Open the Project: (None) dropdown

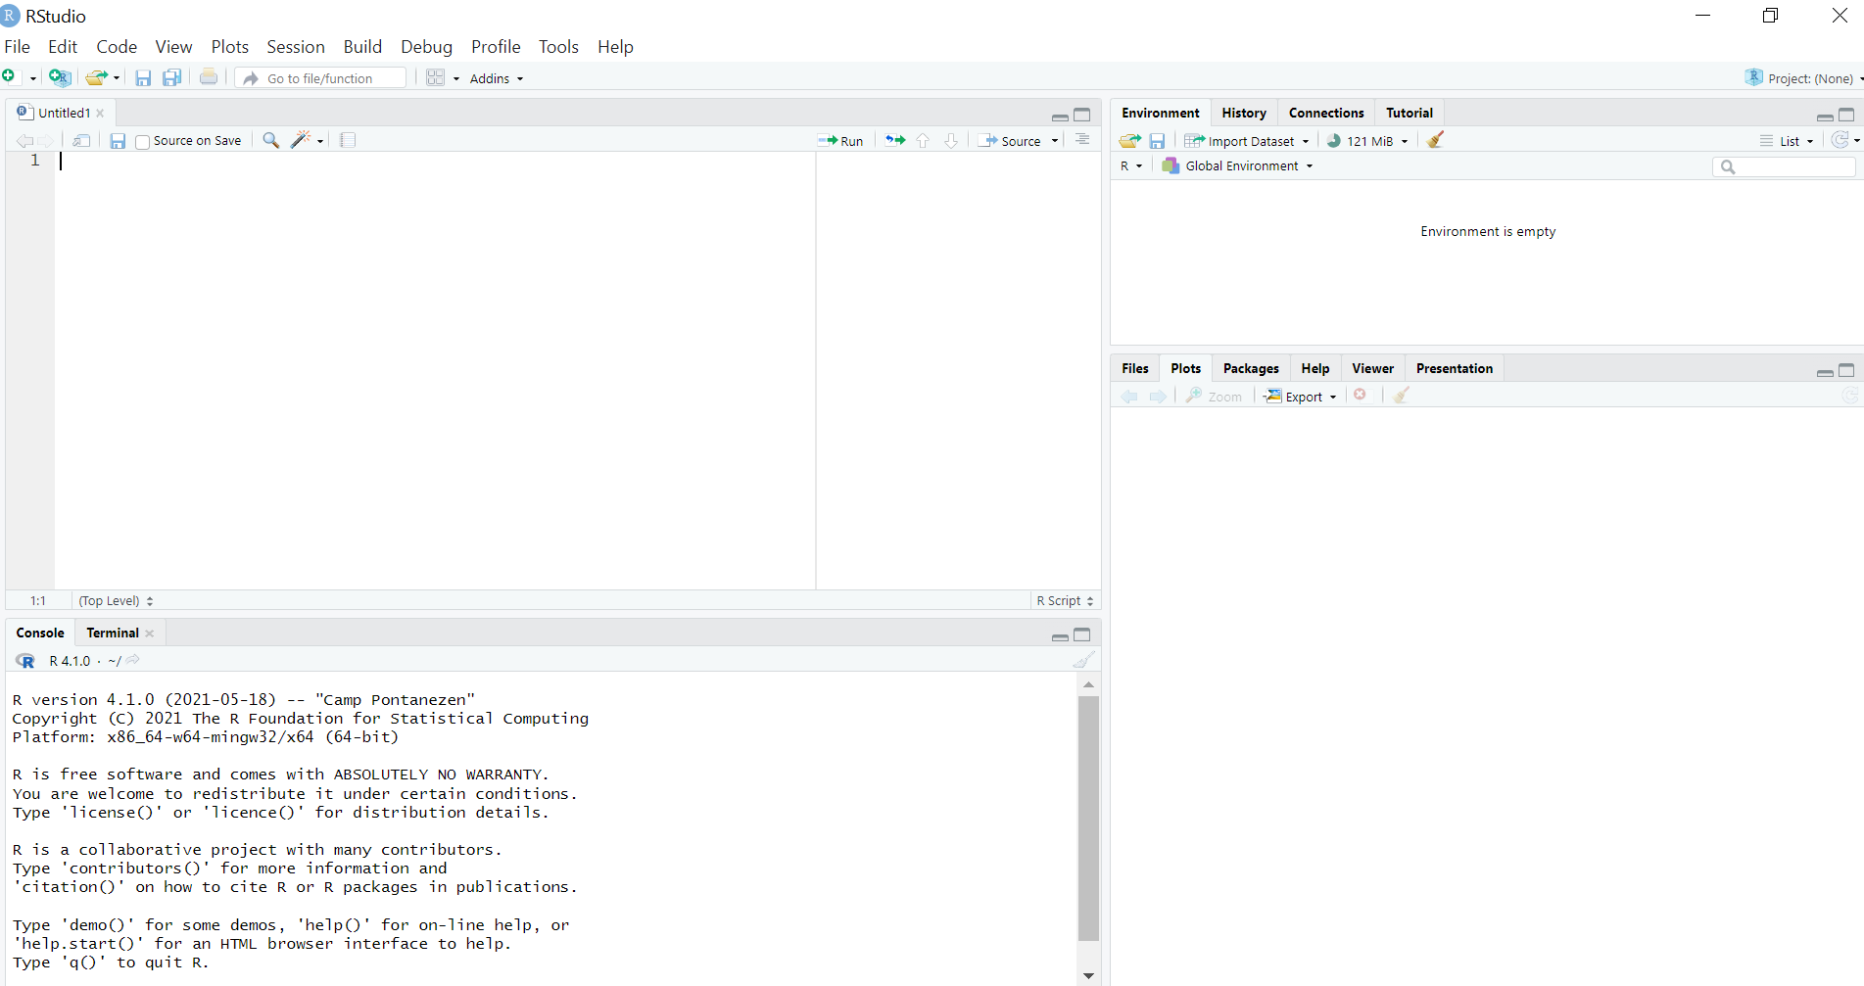(x=1805, y=78)
